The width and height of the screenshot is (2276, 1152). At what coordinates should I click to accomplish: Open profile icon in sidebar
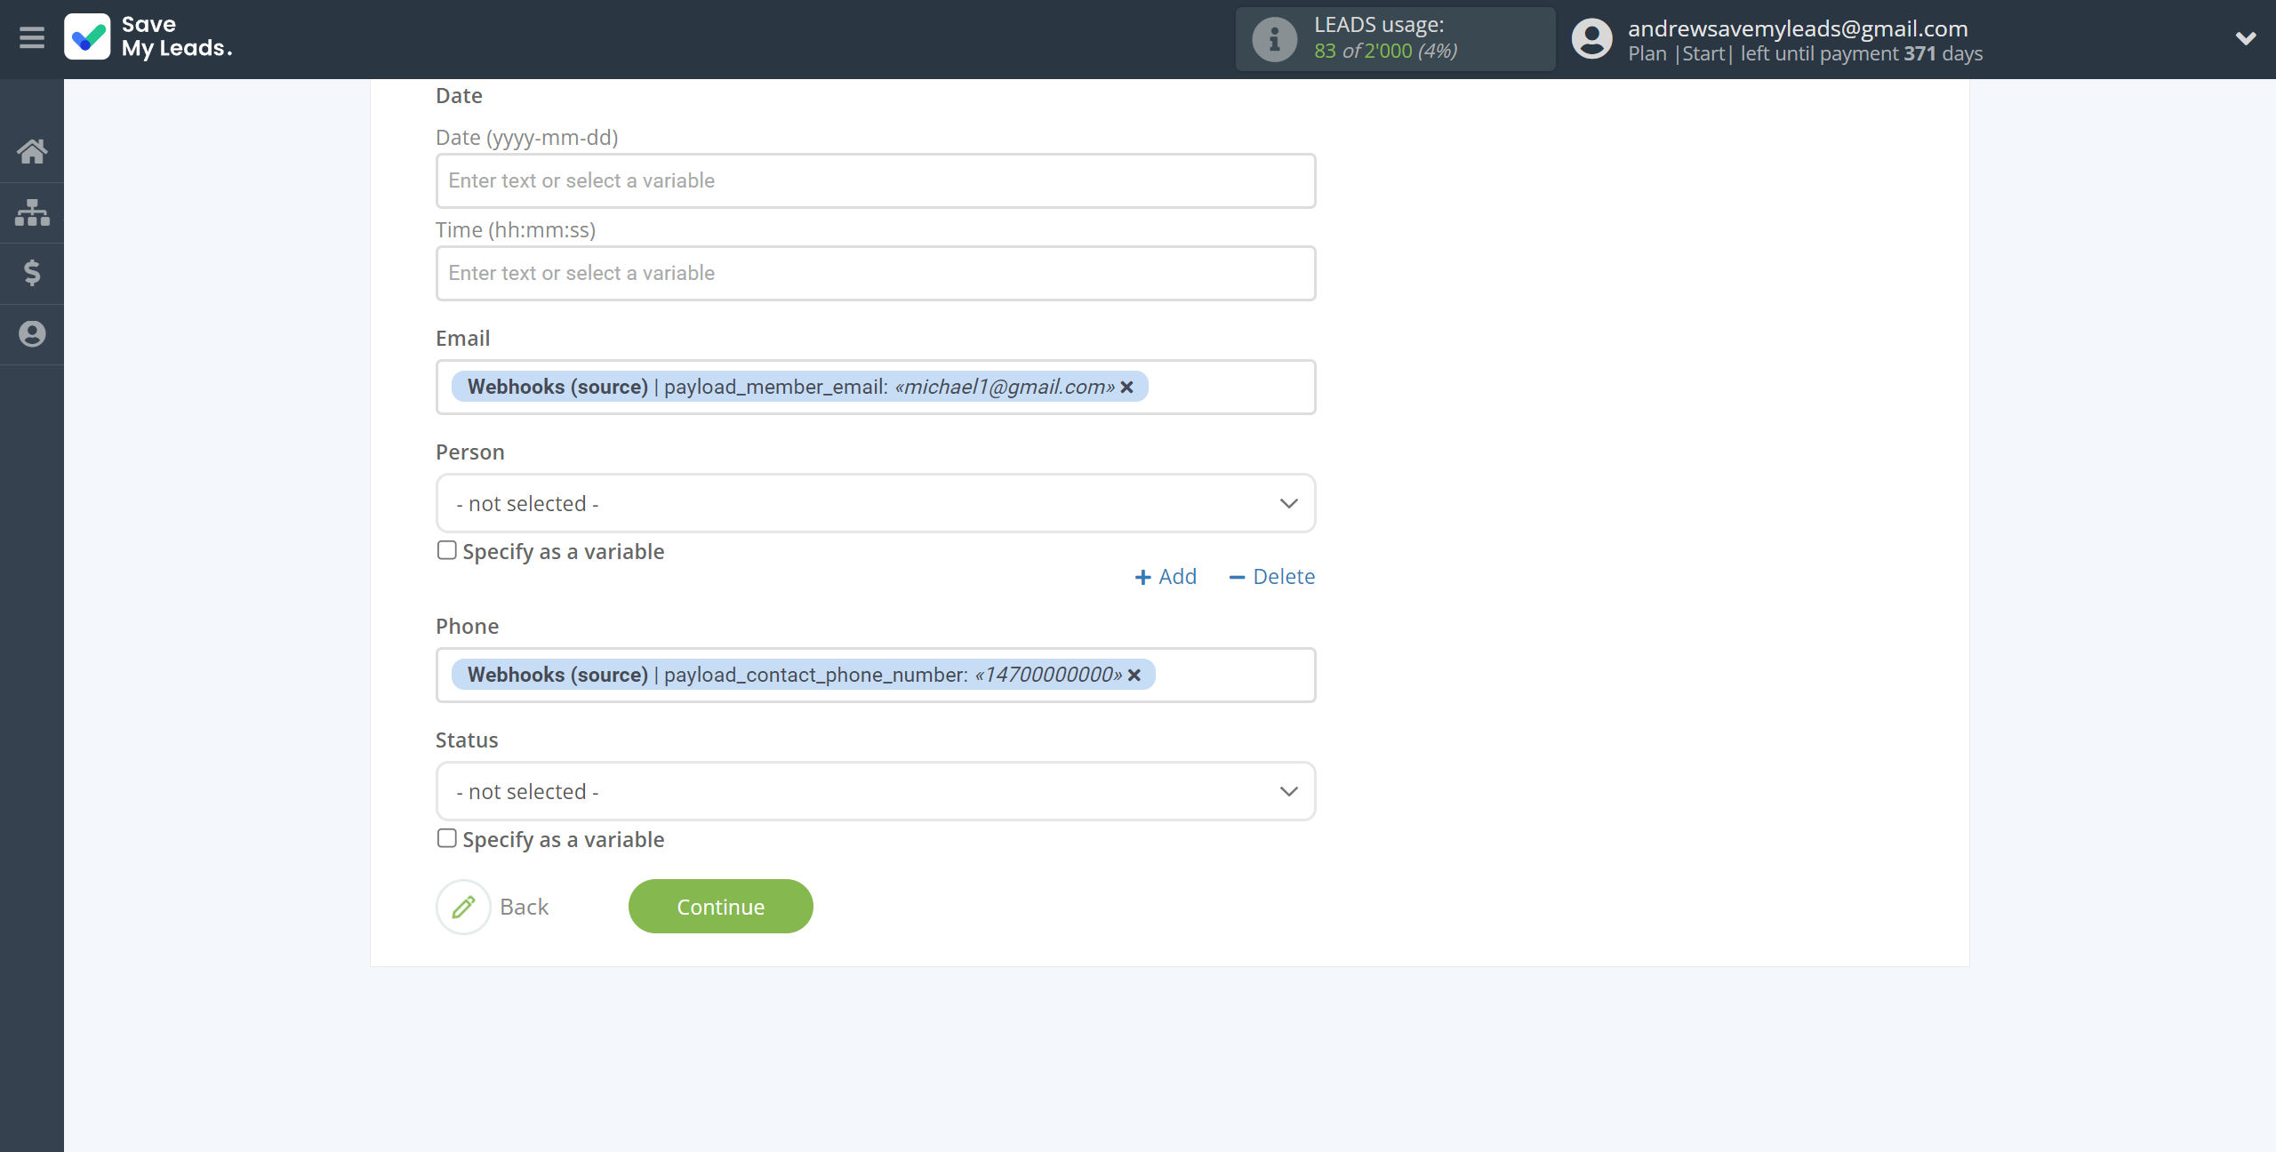(x=32, y=334)
